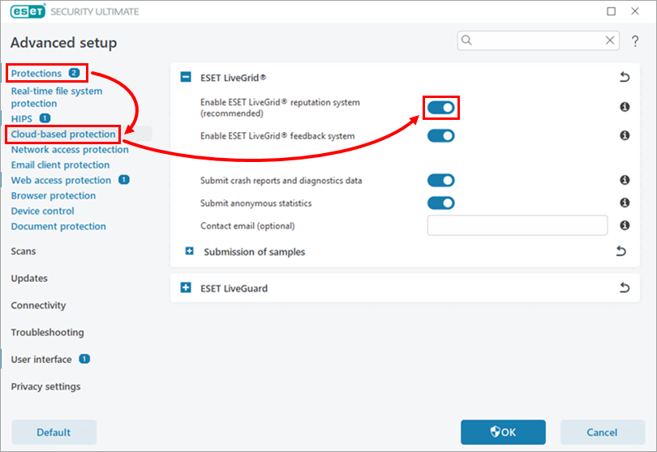
Task: Show info for LiveGrid feedback system
Action: coord(625,135)
